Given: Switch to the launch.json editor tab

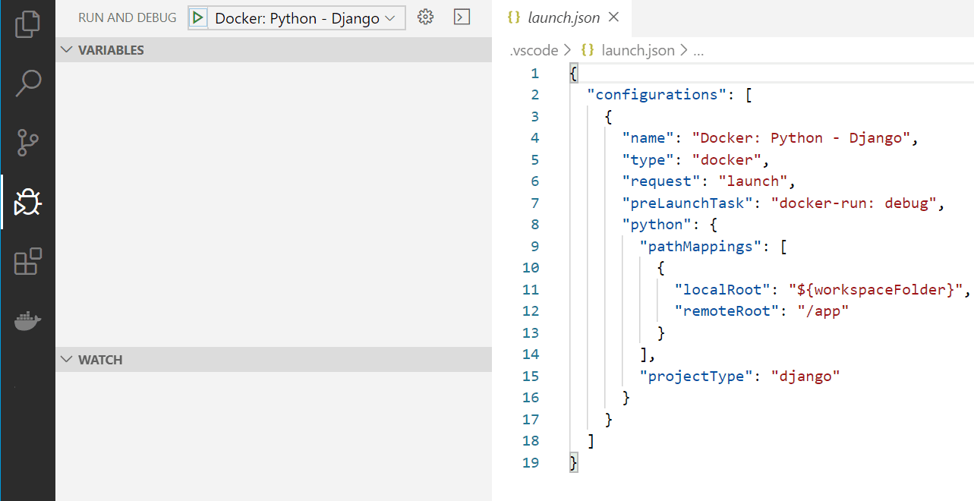Looking at the screenshot, I should click(564, 17).
